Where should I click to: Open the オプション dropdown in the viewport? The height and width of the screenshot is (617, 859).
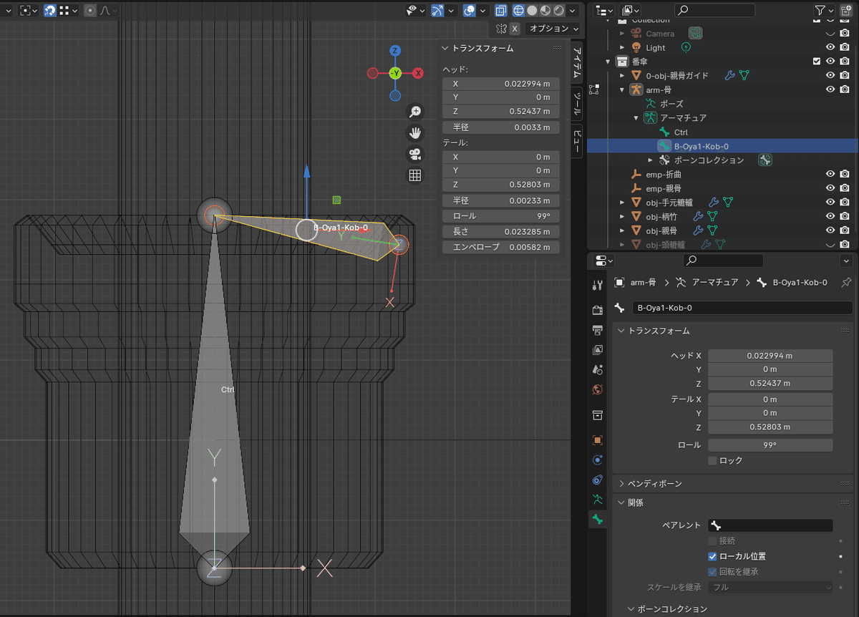(553, 29)
